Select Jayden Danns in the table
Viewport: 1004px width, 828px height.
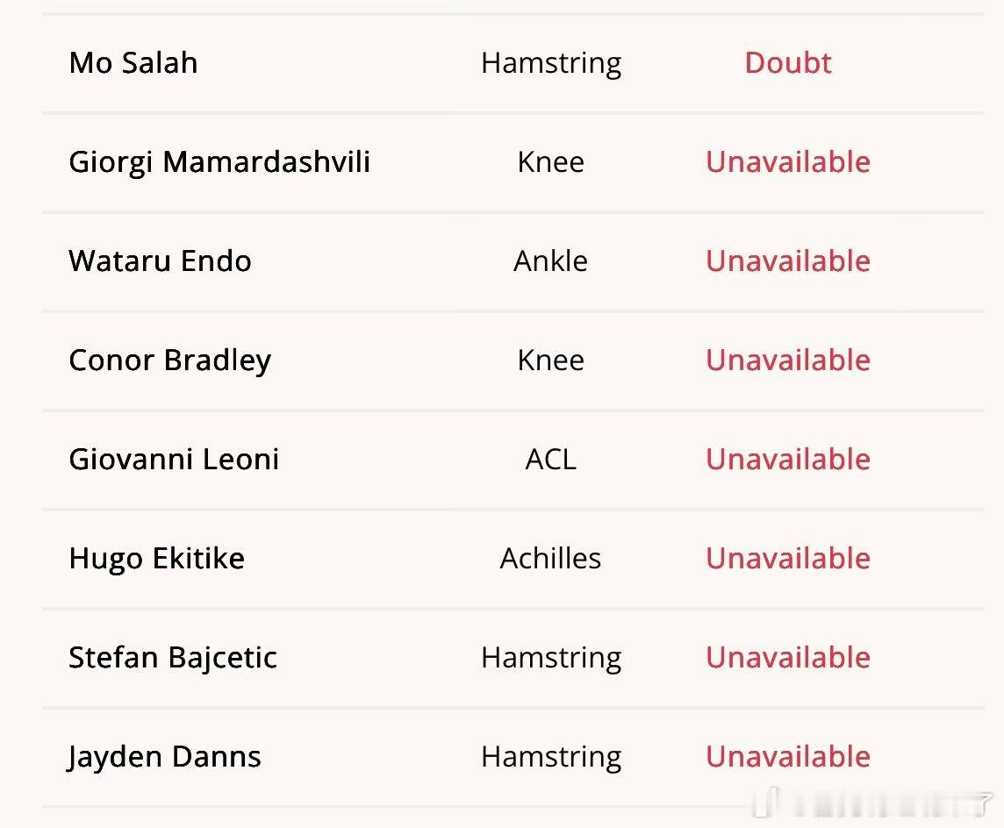[165, 757]
